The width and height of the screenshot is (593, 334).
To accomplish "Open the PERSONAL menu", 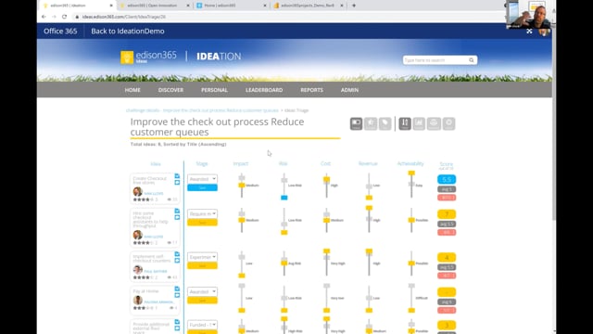I will [214, 90].
